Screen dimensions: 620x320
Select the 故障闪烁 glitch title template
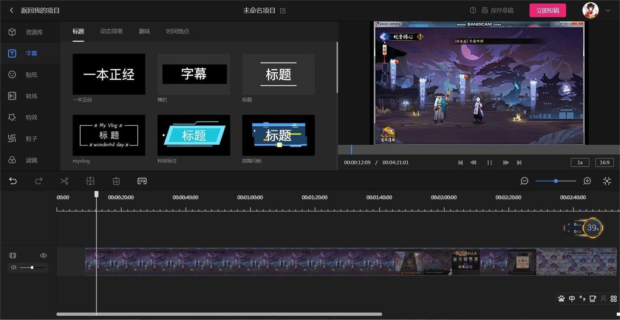coord(279,135)
